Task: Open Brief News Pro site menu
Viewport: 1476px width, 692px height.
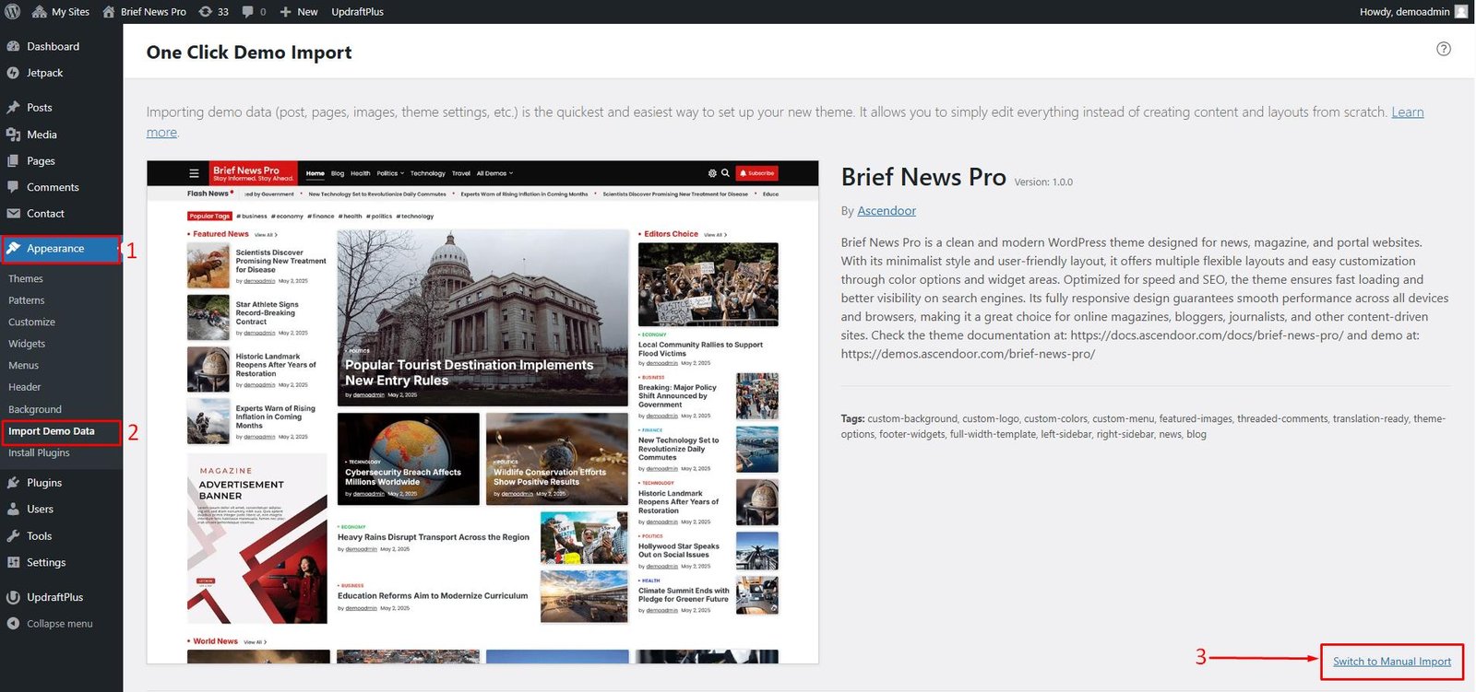Action: 144,12
